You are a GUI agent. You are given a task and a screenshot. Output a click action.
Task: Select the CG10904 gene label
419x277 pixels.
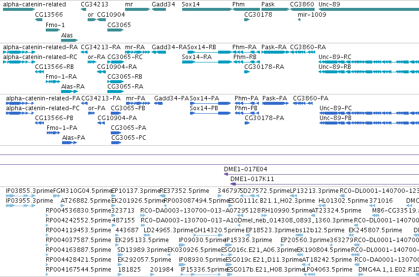pyautogui.click(x=111, y=15)
